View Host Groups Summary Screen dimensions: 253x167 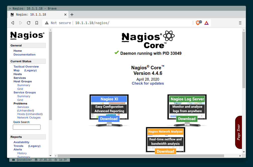click(x=24, y=85)
